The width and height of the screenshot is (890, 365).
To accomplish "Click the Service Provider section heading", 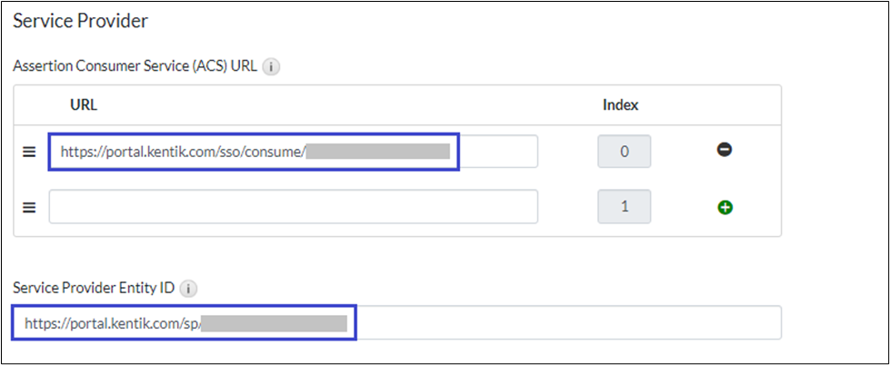I will coord(81,19).
